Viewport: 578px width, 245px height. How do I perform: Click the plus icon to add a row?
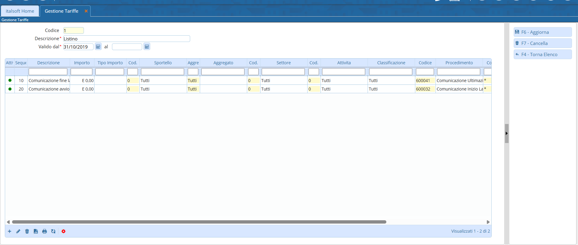(x=10, y=231)
